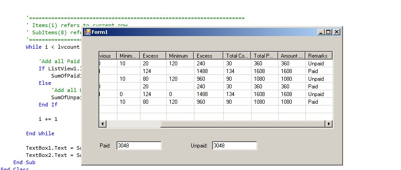Viewport: 401px width, 170px height.
Task: Click the first Excess column header
Action: tap(153, 56)
